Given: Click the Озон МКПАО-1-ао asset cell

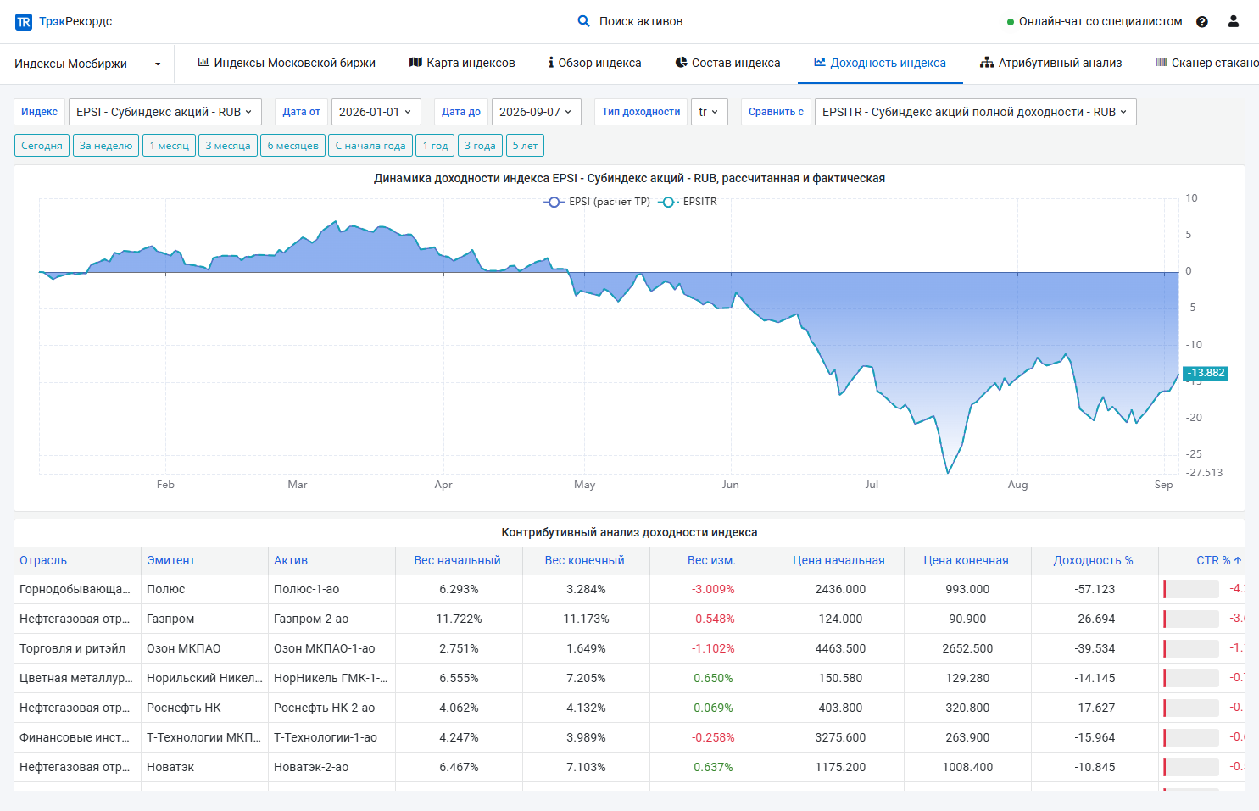Looking at the screenshot, I should [331, 648].
